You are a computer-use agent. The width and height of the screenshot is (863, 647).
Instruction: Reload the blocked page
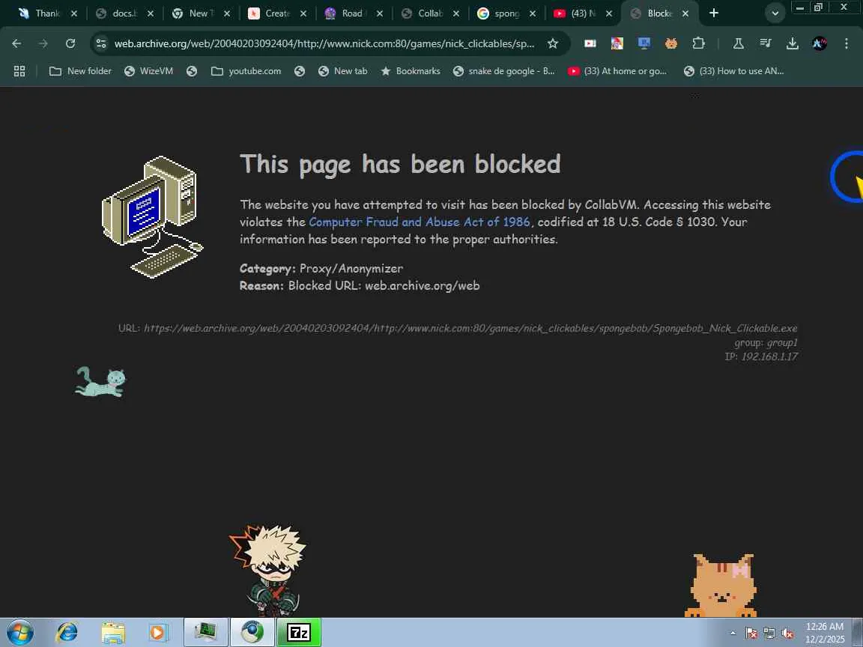pos(70,43)
